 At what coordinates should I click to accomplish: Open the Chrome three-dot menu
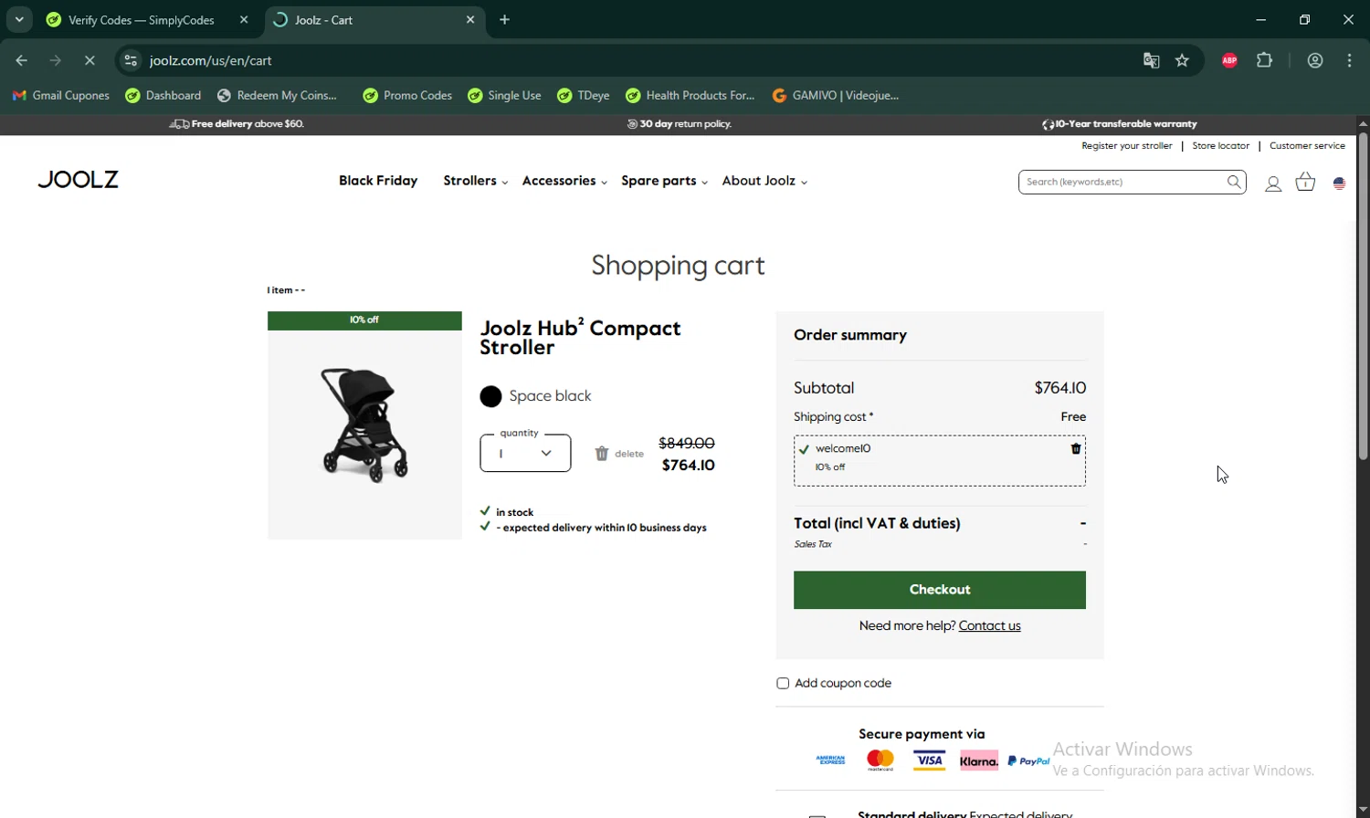(x=1350, y=61)
